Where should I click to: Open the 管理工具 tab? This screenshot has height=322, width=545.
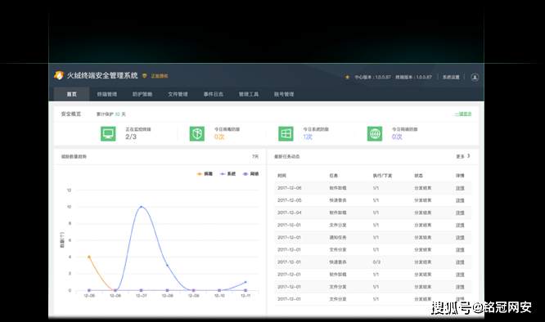tap(249, 94)
